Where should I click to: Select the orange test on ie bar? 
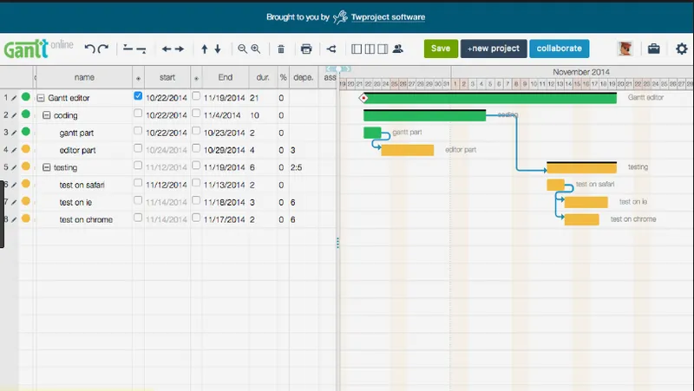coord(586,203)
